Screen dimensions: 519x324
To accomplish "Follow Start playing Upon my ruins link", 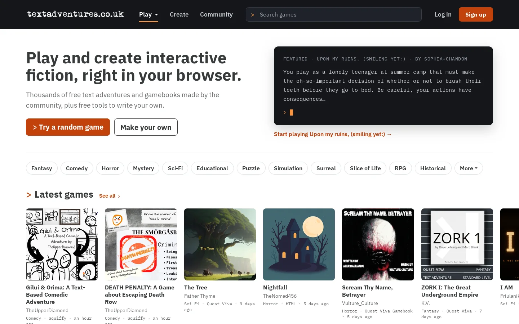I will (333, 134).
